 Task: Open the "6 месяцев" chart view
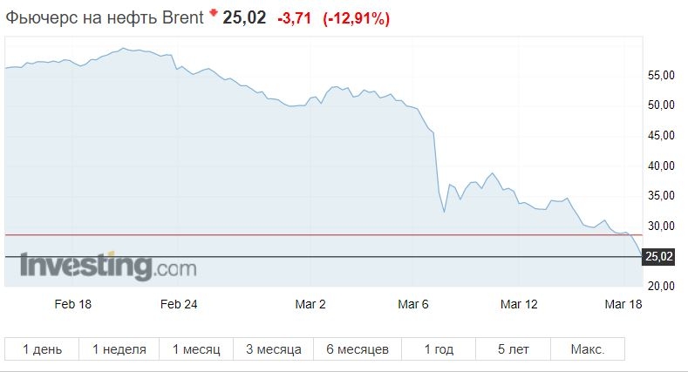tap(357, 349)
